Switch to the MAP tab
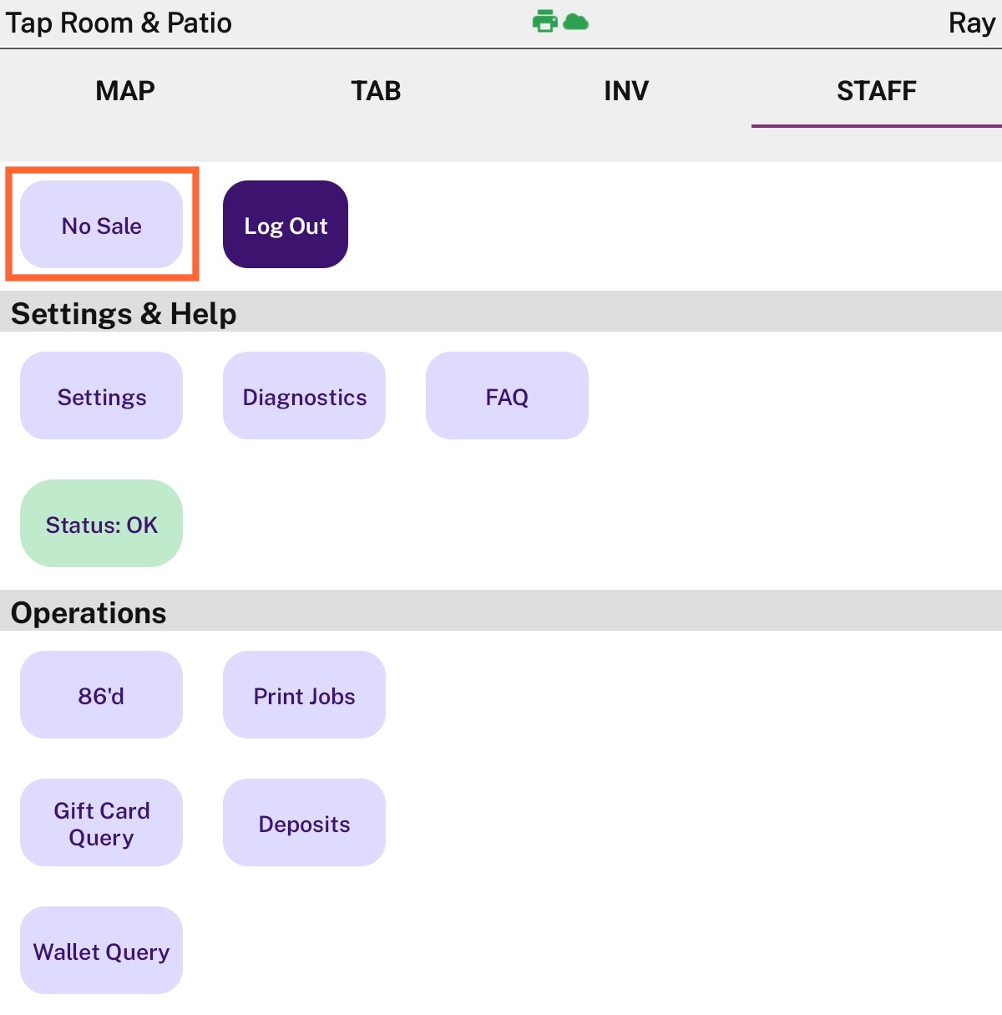1002x1015 pixels. coord(125,90)
